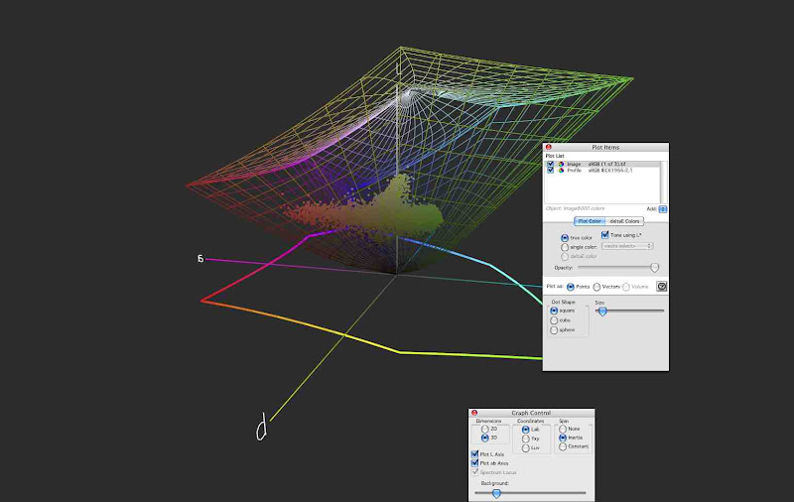The image size is (794, 502).
Task: Open the '<auto select>' color dropdown
Action: (x=627, y=246)
